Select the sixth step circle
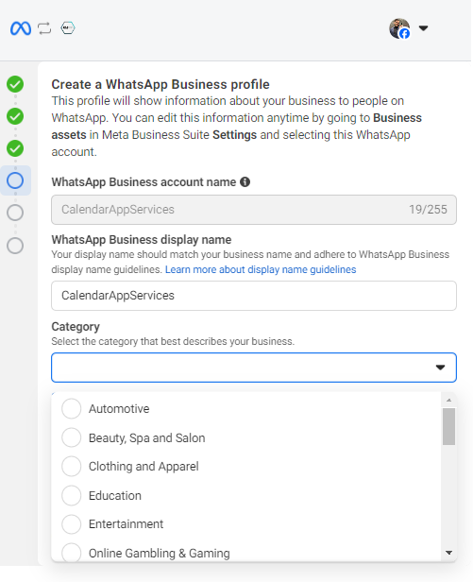Viewport: 473px width, 582px height. (15, 246)
